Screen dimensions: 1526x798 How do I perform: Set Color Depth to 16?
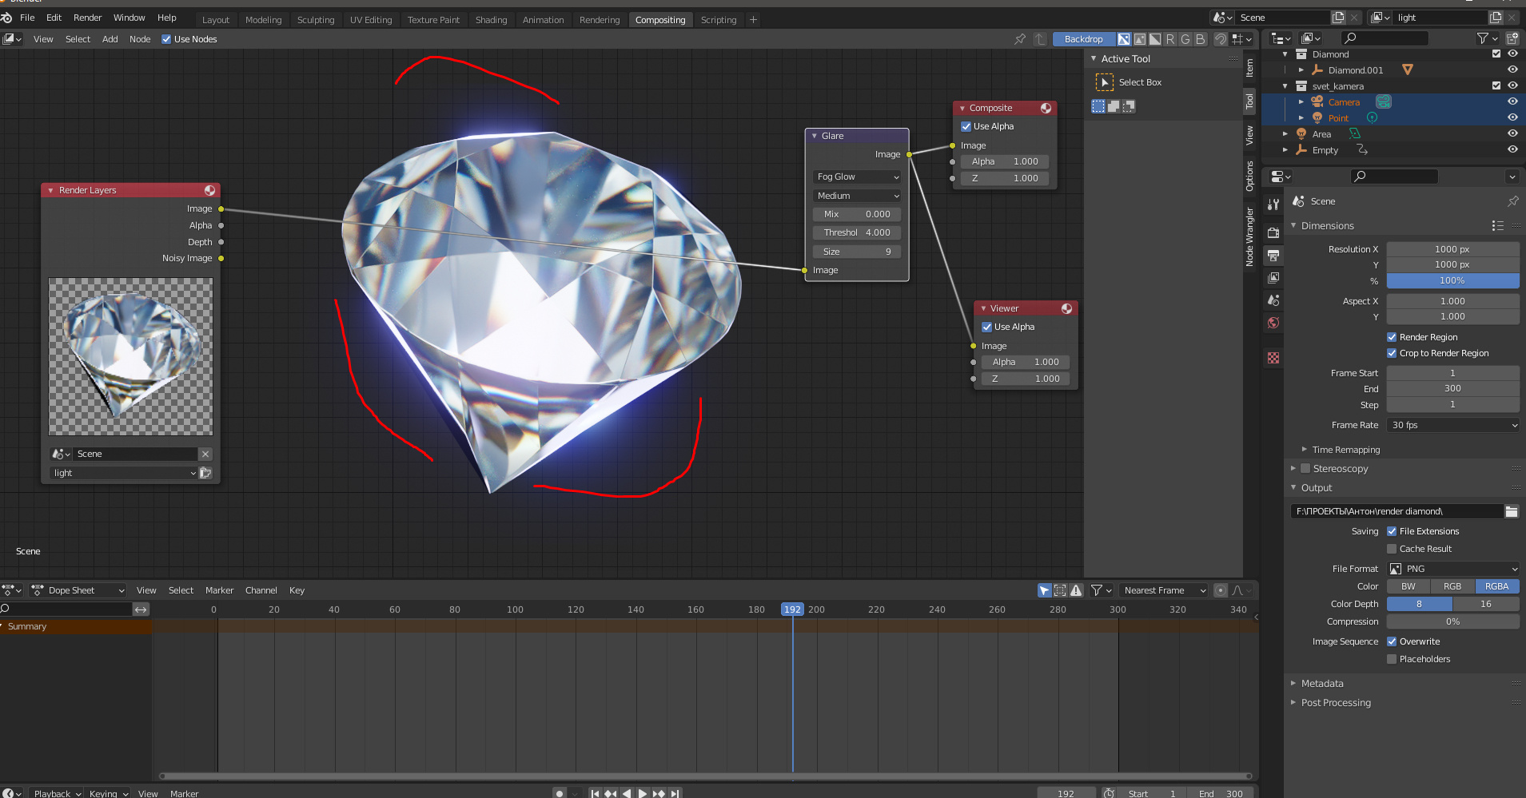tap(1486, 604)
